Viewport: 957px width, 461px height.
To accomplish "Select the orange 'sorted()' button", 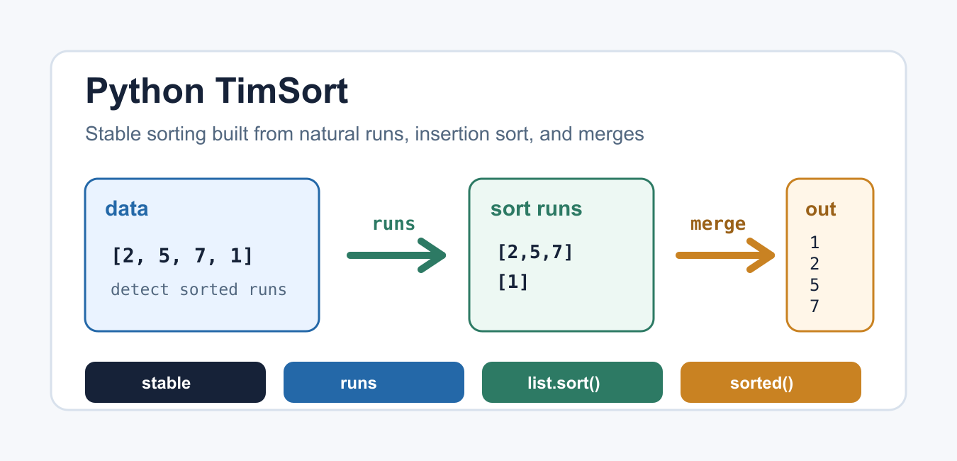I will coord(771,382).
